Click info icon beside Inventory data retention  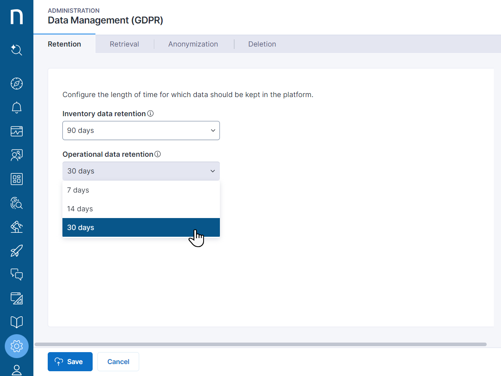pyautogui.click(x=150, y=114)
